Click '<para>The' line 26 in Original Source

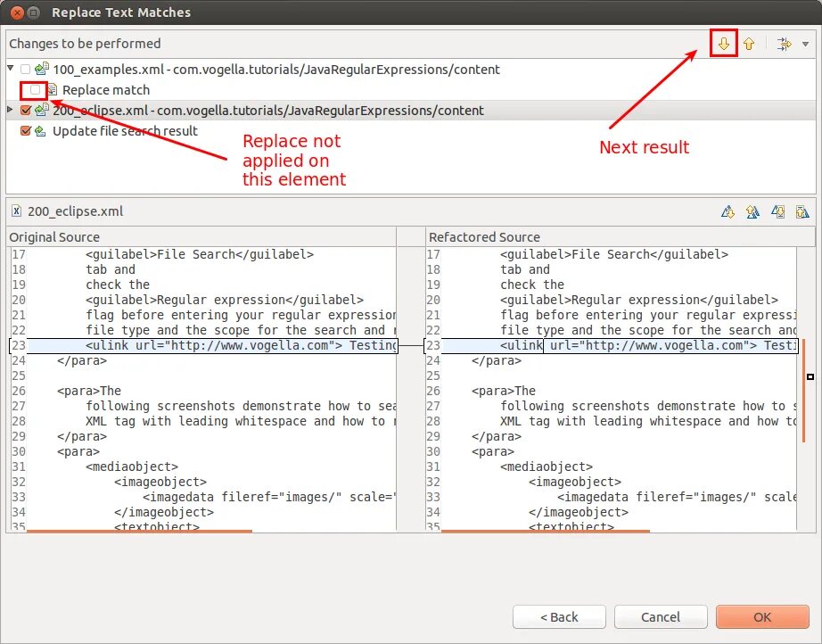pos(88,391)
